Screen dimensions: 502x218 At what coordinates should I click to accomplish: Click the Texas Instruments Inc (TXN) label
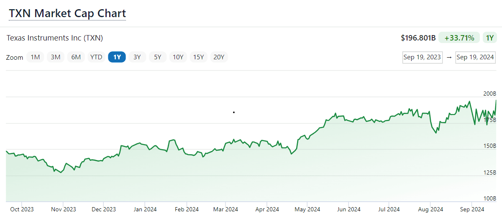point(55,38)
